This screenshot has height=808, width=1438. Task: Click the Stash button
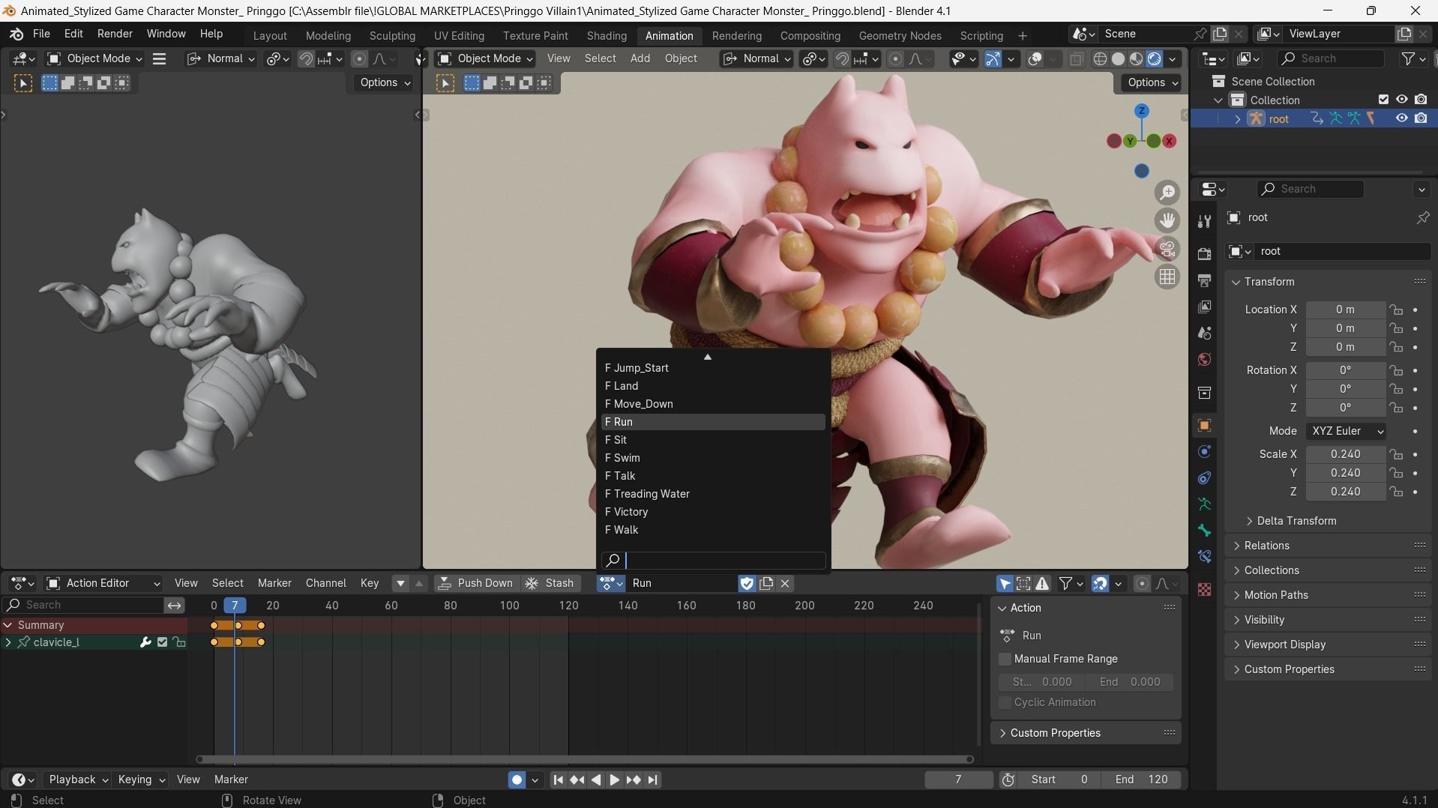tap(551, 583)
